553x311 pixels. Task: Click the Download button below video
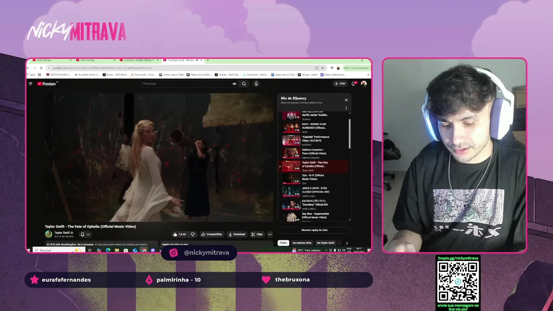(x=237, y=234)
